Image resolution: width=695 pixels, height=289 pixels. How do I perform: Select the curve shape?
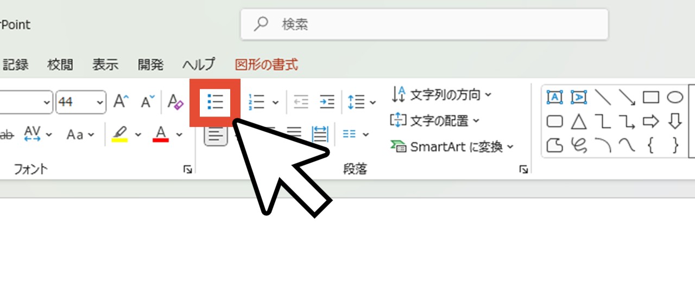(627, 145)
